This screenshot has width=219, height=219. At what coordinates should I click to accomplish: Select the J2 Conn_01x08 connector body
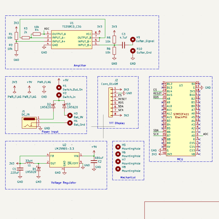tap(111, 102)
